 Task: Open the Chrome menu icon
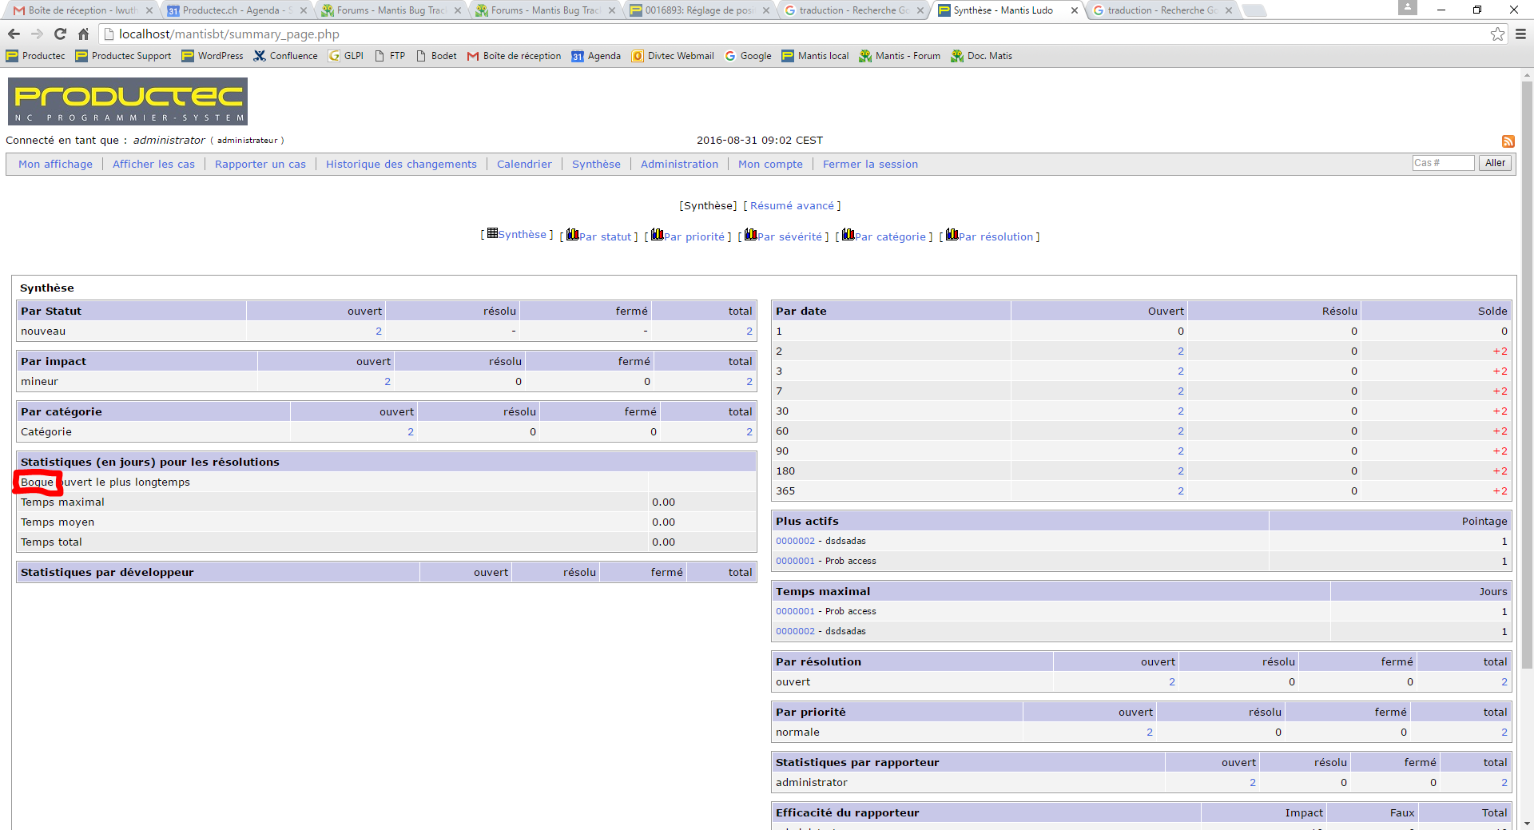pyautogui.click(x=1520, y=34)
